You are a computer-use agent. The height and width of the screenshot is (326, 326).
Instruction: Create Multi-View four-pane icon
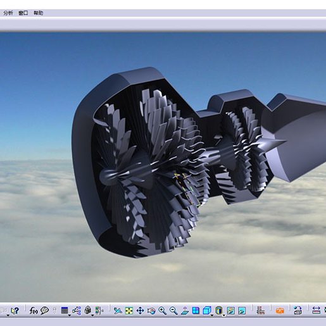pyautogui.click(x=196, y=310)
